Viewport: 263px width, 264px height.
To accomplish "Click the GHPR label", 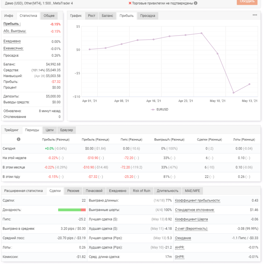I will [180, 257].
